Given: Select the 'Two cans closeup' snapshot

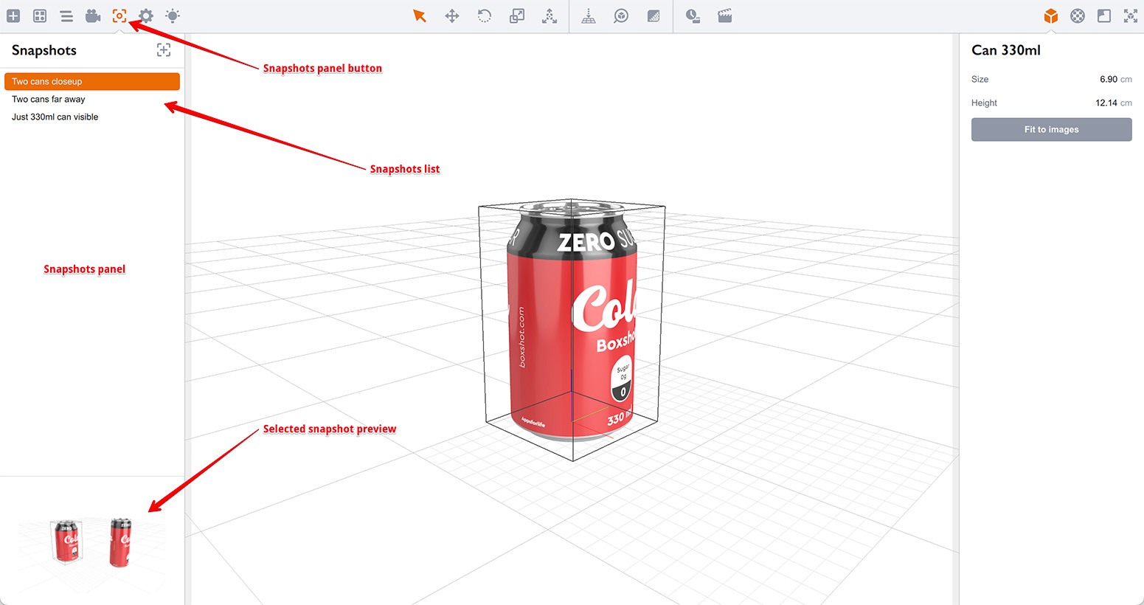Looking at the screenshot, I should point(91,81).
